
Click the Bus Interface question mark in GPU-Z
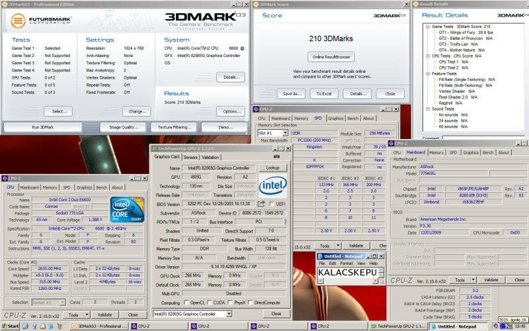[x=286, y=222]
